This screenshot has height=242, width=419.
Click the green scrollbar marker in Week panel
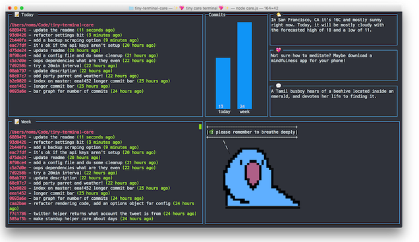[200, 127]
